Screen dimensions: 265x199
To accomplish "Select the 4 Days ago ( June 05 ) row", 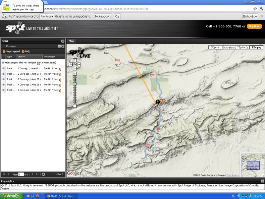I will click(31, 85).
